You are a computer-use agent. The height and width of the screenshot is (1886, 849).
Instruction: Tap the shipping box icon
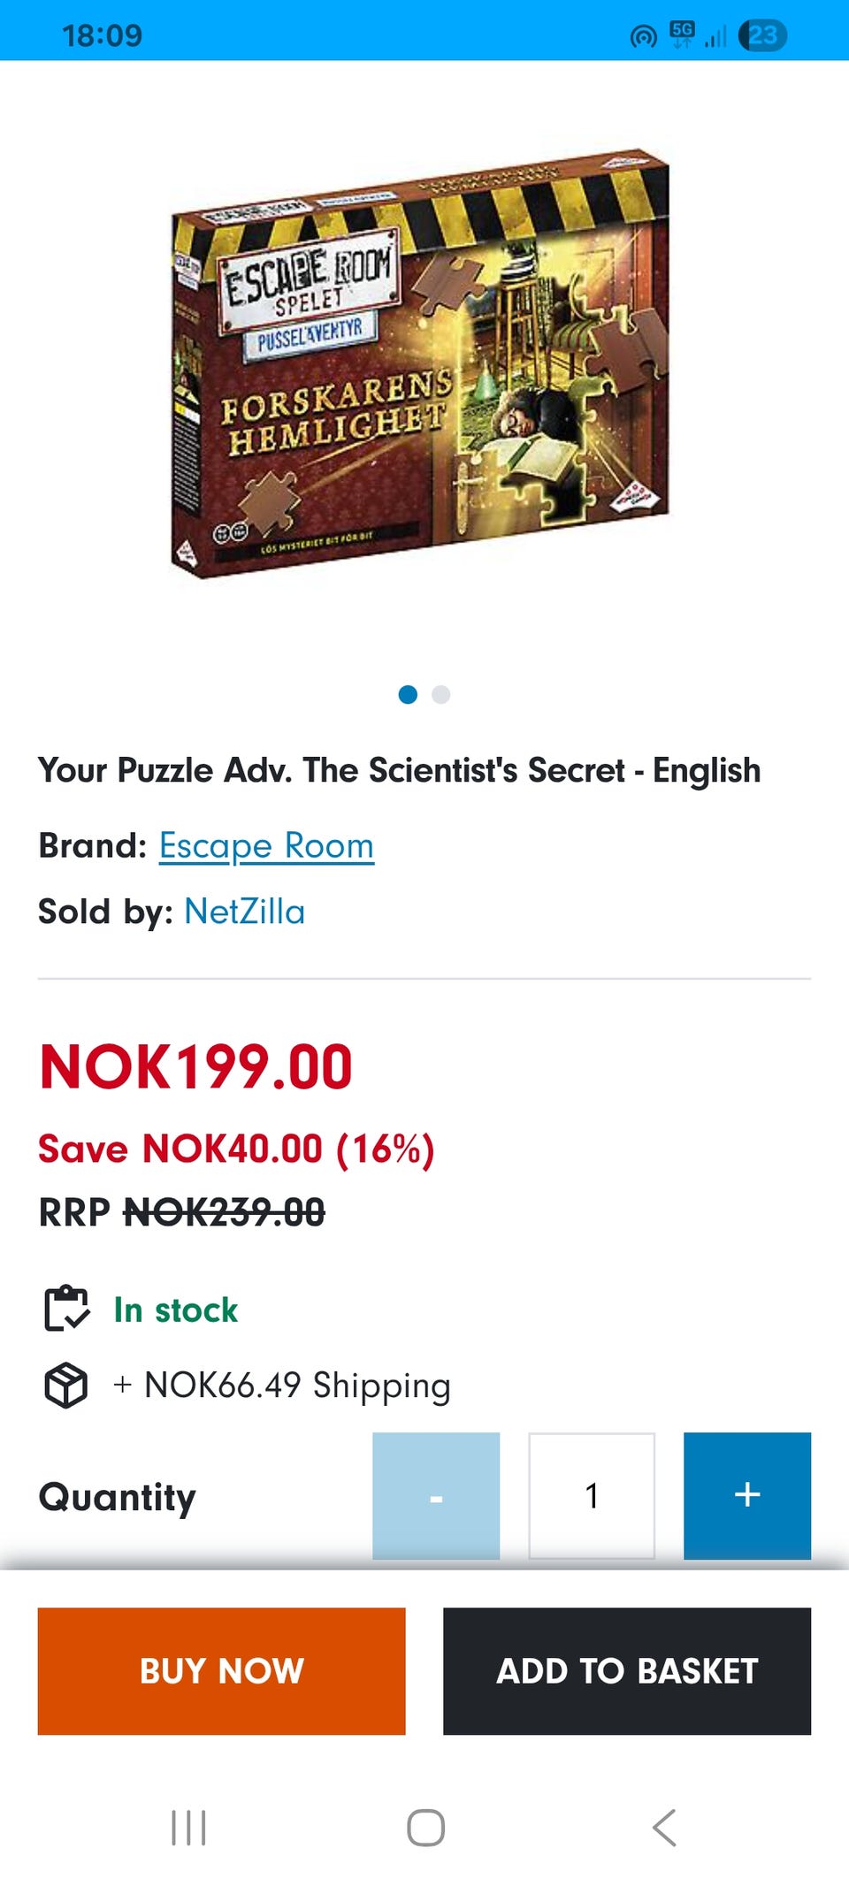pos(66,1385)
